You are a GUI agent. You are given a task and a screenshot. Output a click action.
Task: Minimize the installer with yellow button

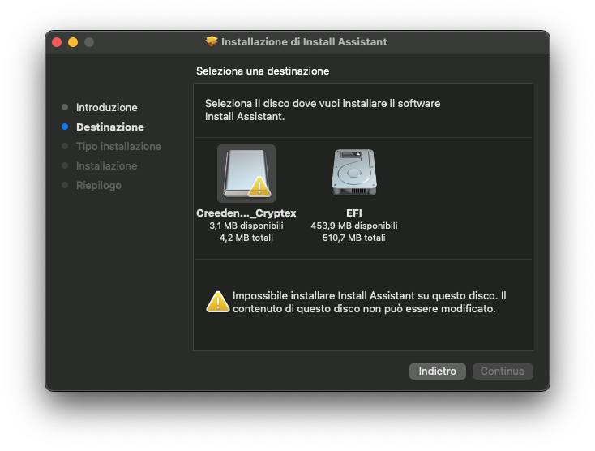(x=73, y=41)
